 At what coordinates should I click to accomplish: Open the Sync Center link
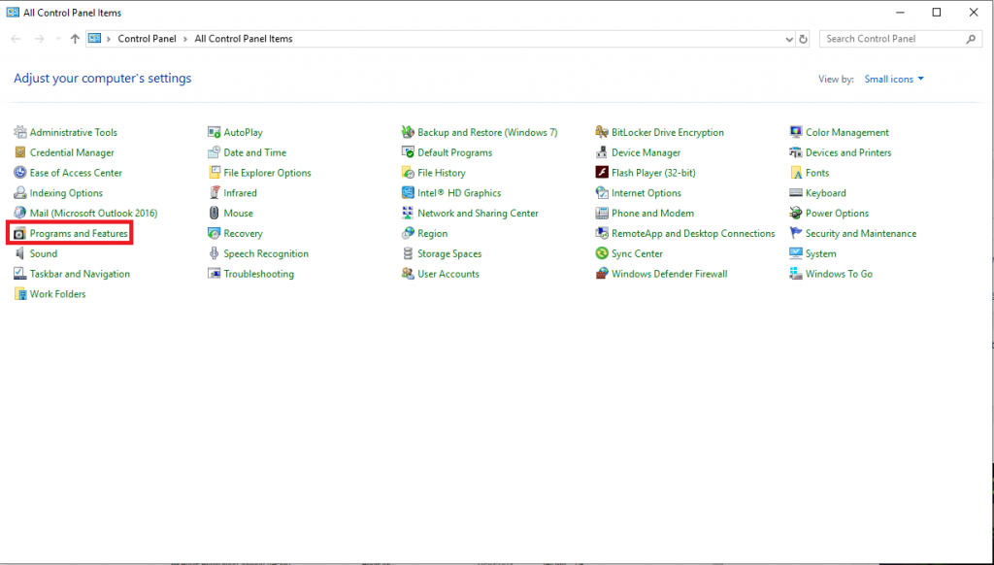[x=637, y=254]
